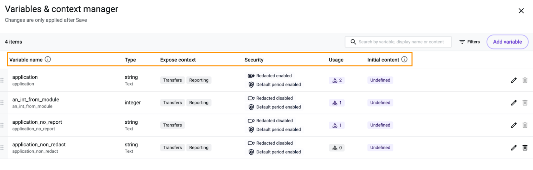Click Redacted disabled icon for application_no_report
Image resolution: width=533 pixels, height=170 pixels.
(x=251, y=121)
